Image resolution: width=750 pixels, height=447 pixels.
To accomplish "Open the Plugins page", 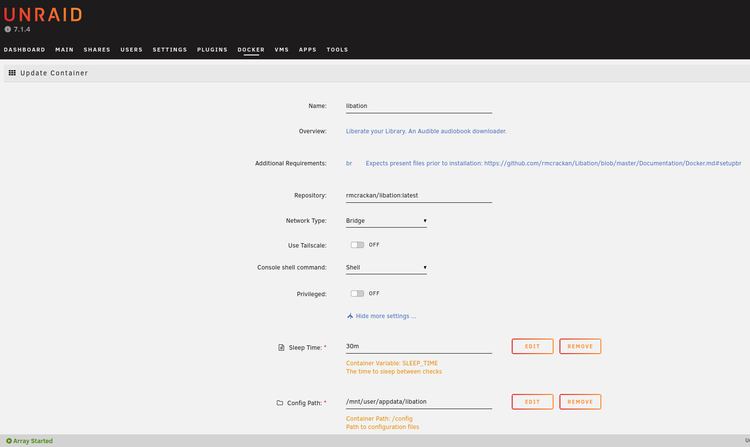I will pos(212,50).
